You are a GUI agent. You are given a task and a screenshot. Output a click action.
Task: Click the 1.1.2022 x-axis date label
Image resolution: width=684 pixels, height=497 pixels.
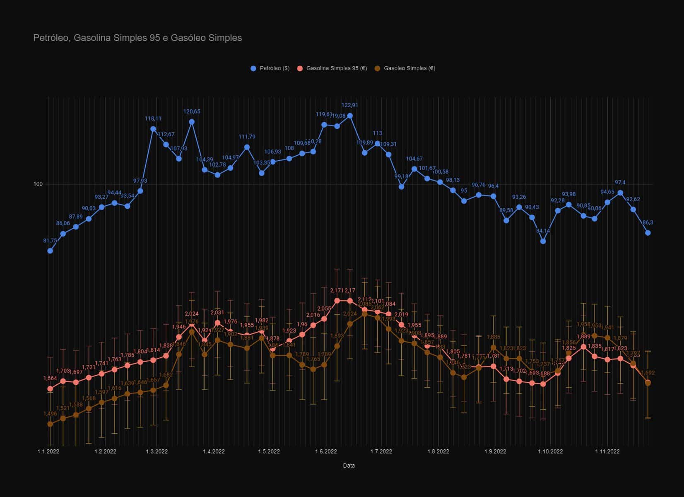48,451
